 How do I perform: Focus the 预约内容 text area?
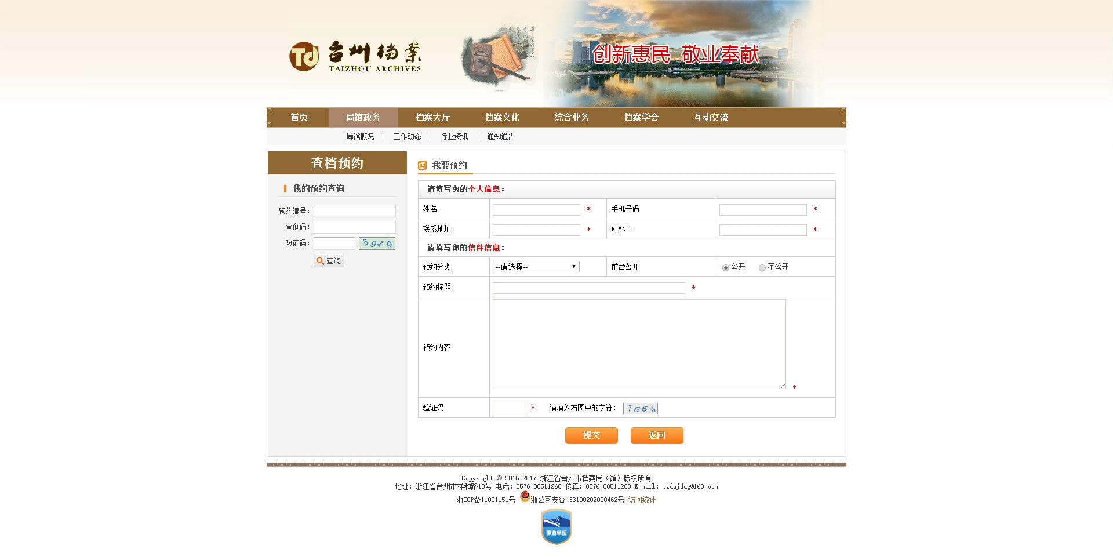coord(639,344)
